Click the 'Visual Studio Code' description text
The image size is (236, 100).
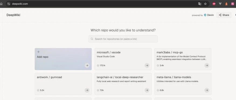(x=106, y=56)
